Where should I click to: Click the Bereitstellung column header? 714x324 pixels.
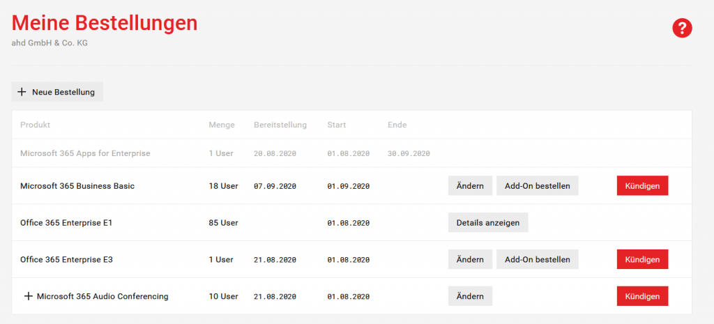[280, 125]
